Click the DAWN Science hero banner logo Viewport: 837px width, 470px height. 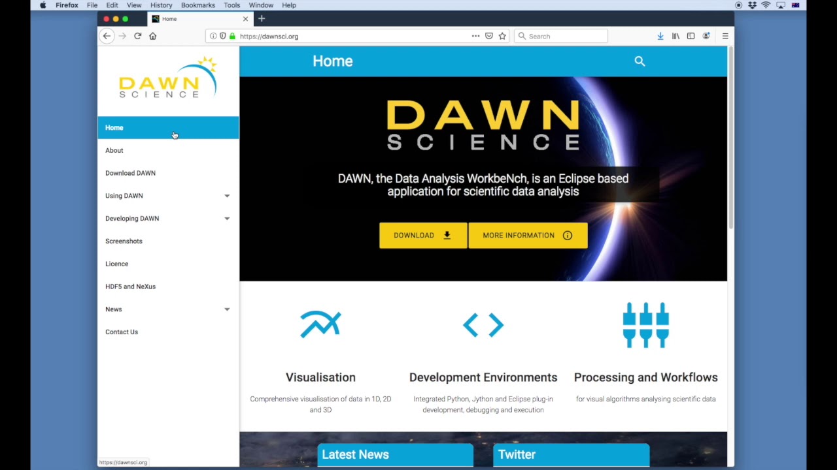(483, 125)
